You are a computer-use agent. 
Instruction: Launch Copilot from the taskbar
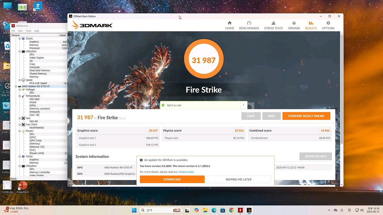(196, 210)
